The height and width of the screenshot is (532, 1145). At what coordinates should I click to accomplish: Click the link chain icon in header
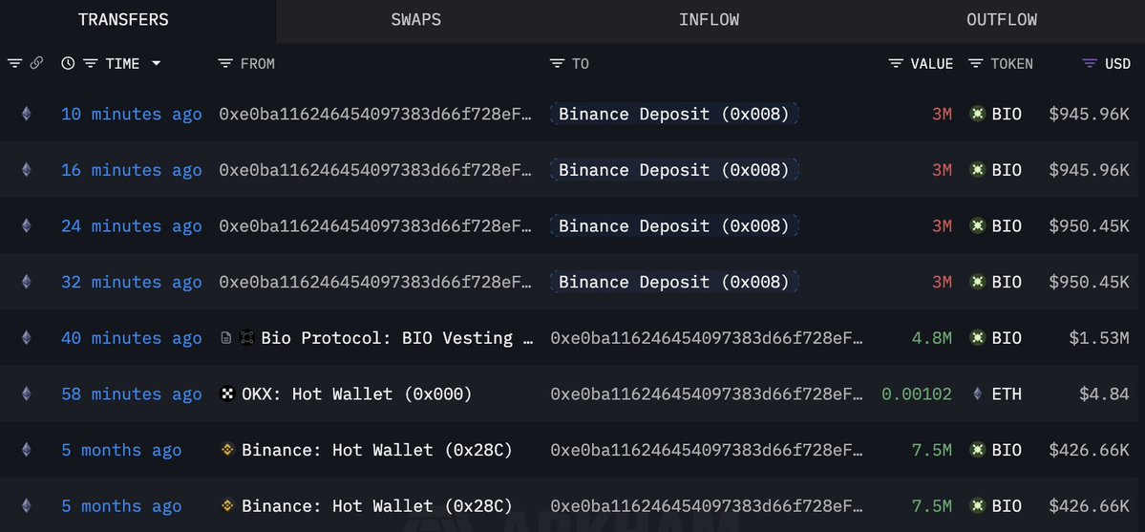pos(35,64)
